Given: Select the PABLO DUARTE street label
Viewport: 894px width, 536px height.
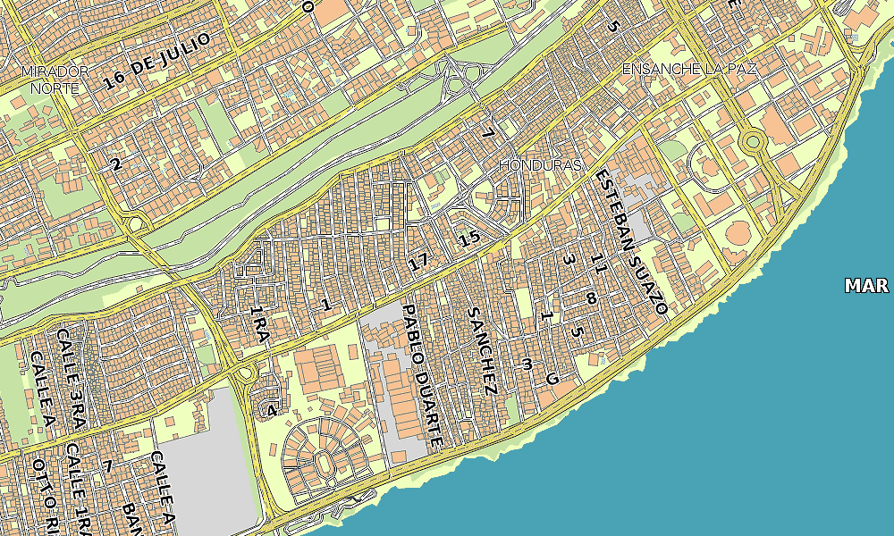Looking at the screenshot, I should (422, 375).
